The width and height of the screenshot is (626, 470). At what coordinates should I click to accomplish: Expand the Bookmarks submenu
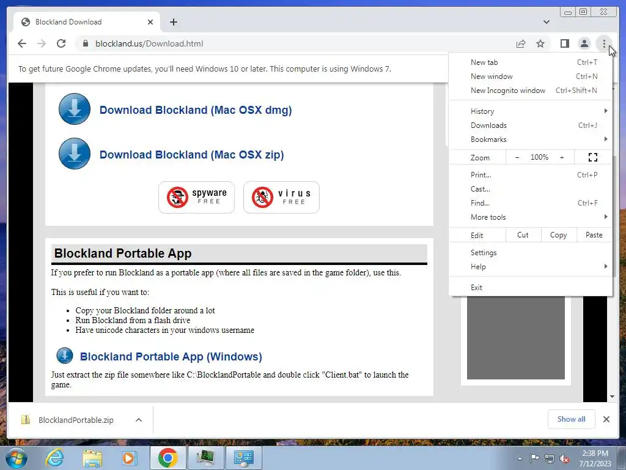[x=531, y=139]
